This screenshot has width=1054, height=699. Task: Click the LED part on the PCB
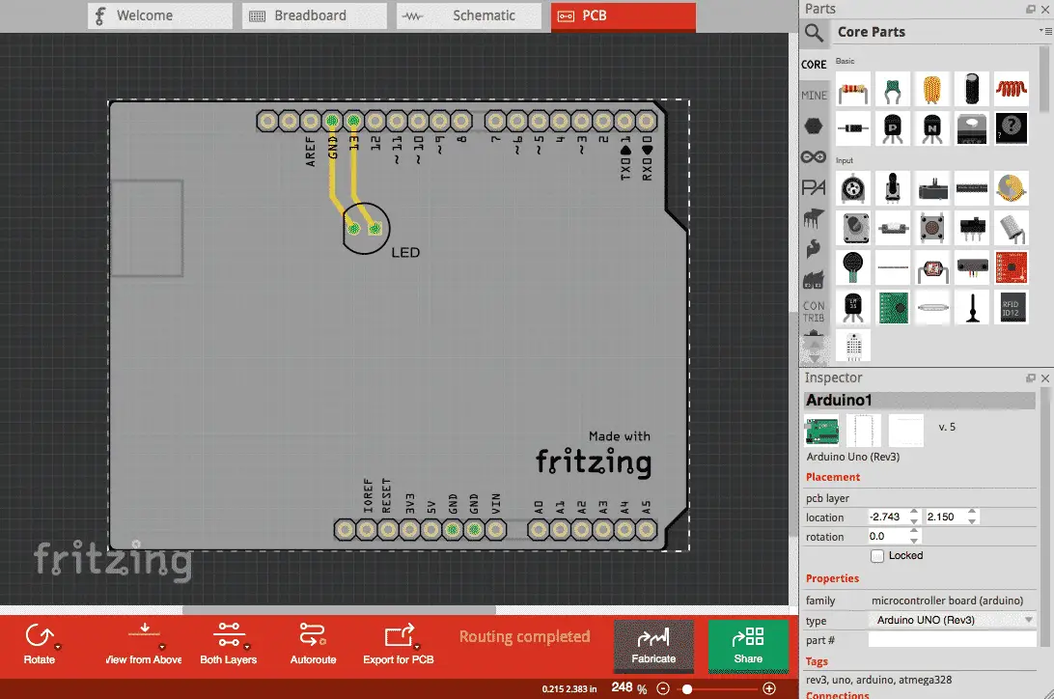click(365, 229)
